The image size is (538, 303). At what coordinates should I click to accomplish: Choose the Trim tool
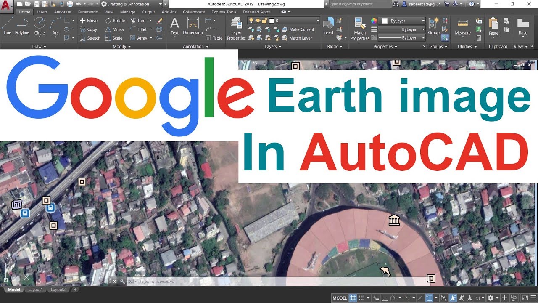(x=138, y=21)
